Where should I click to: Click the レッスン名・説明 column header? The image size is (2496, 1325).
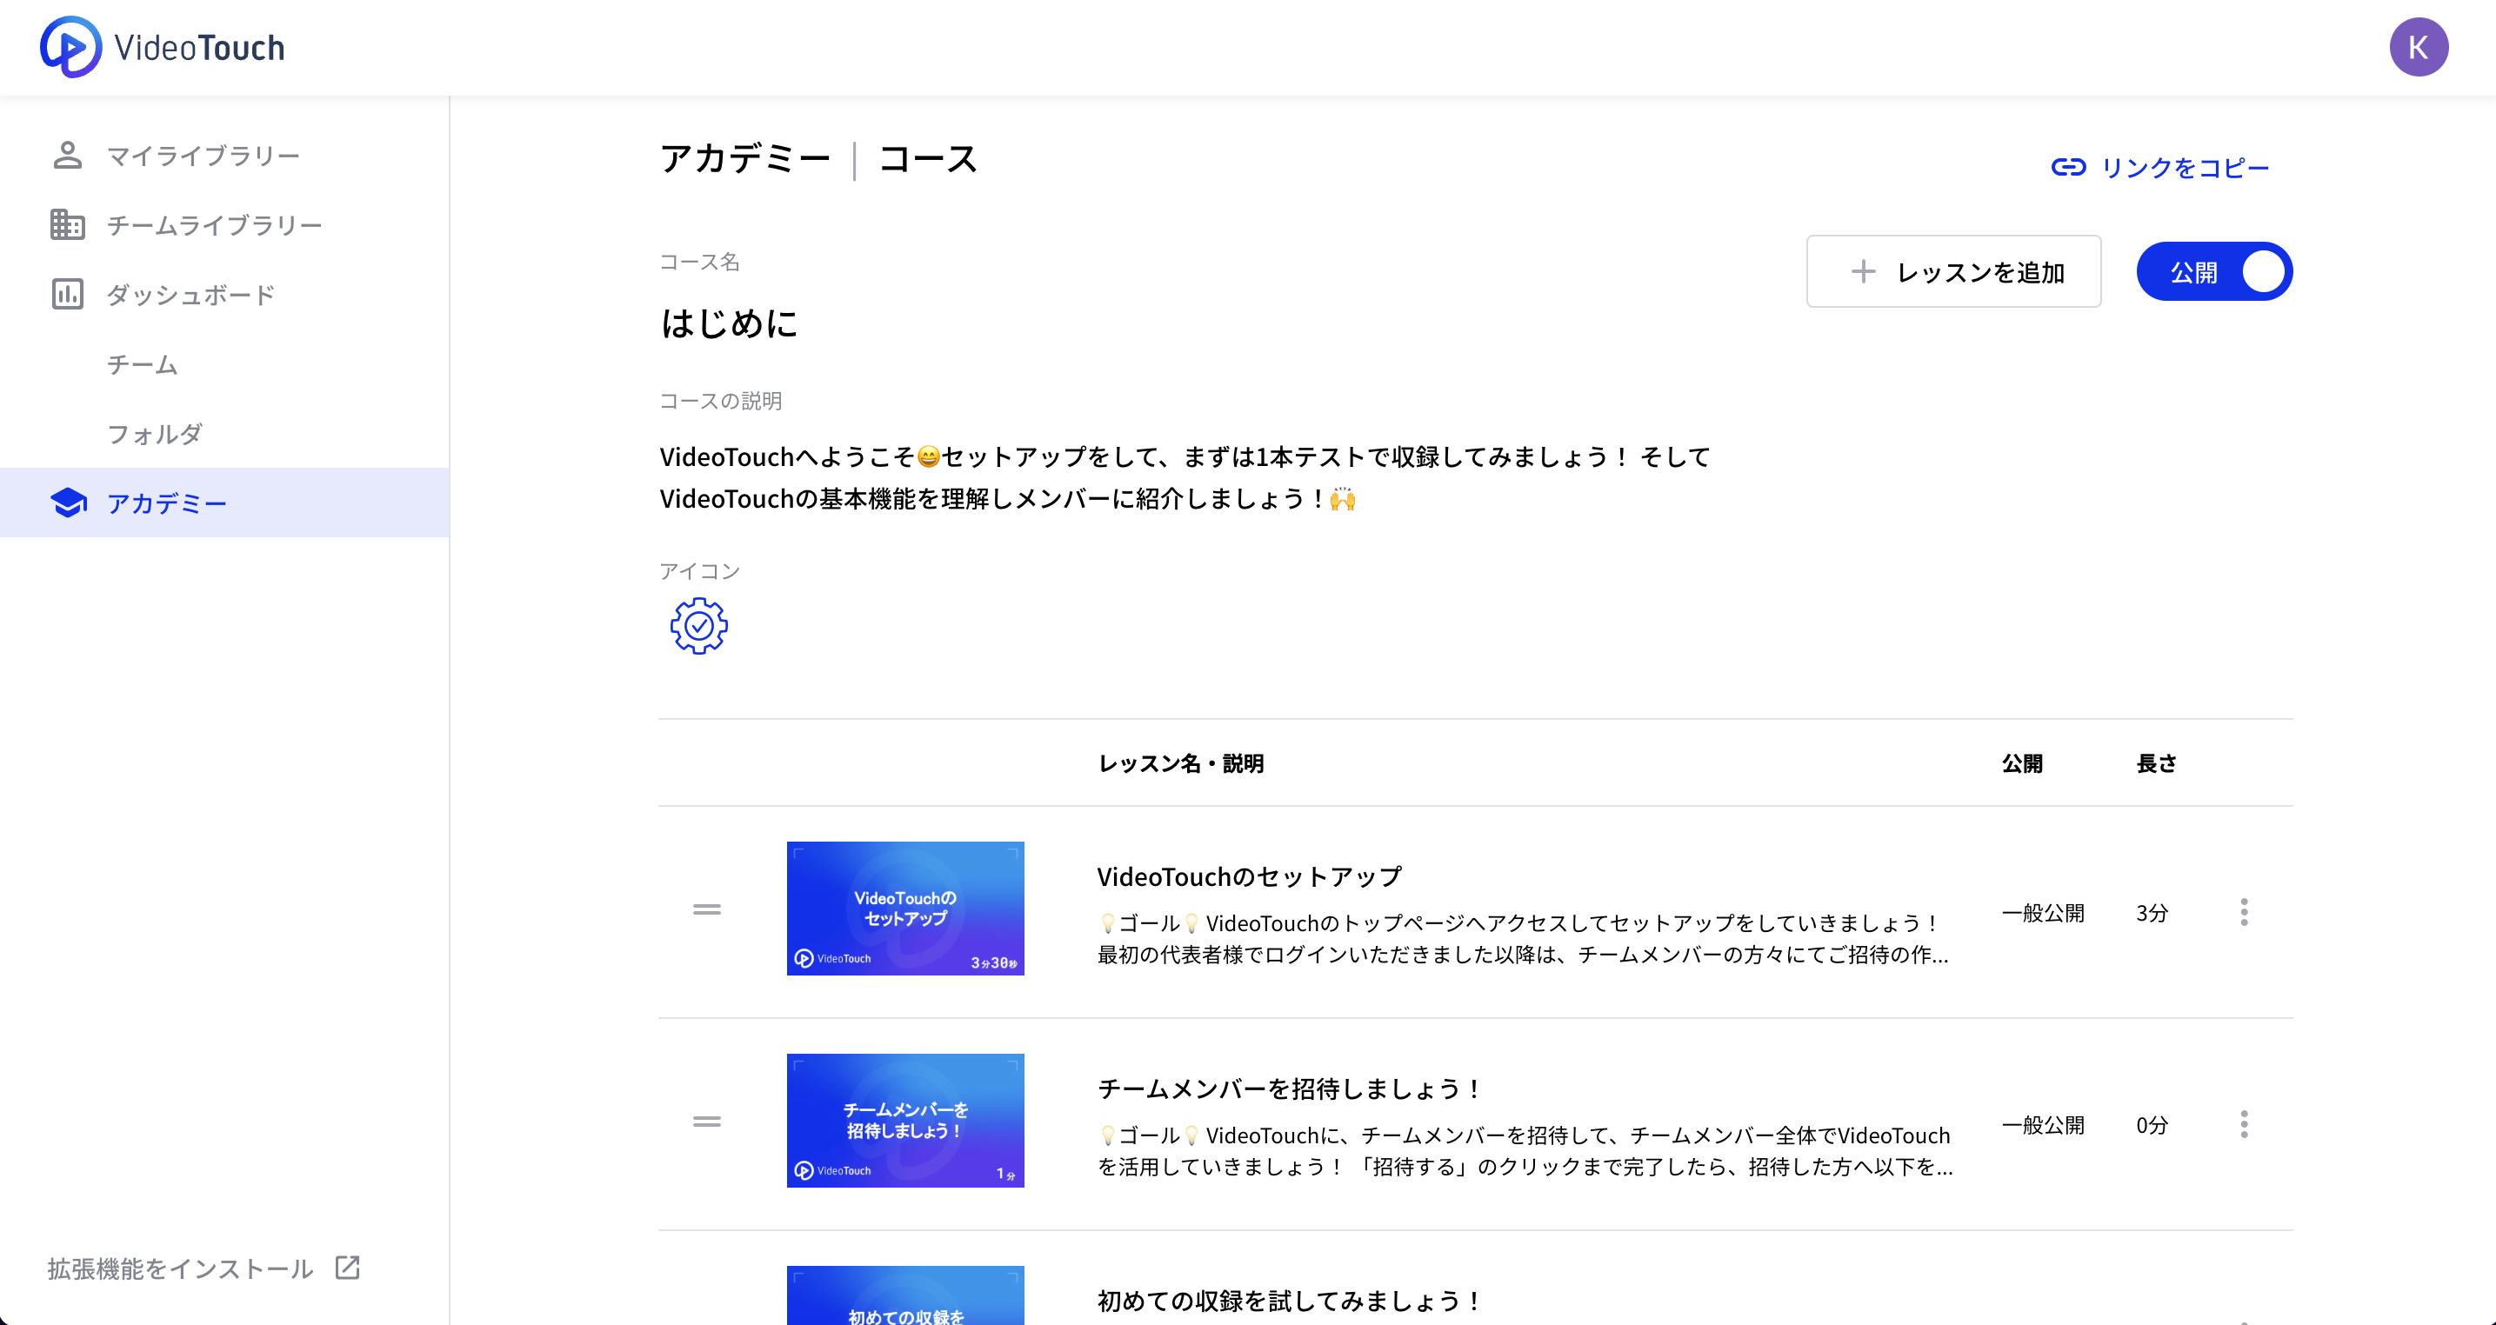(x=1180, y=763)
